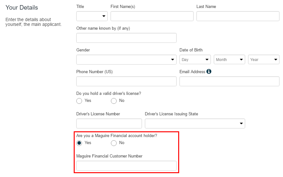
Task: Click the Maguire Financial Customer Number field
Action: pos(126,165)
